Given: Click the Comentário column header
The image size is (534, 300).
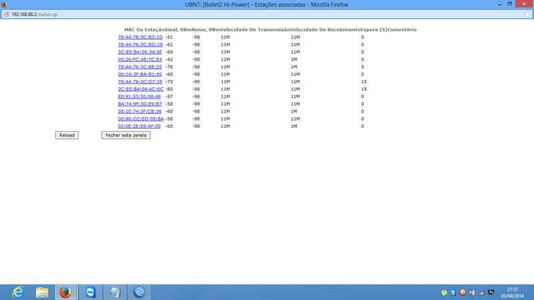Looking at the screenshot, I should [x=402, y=29].
